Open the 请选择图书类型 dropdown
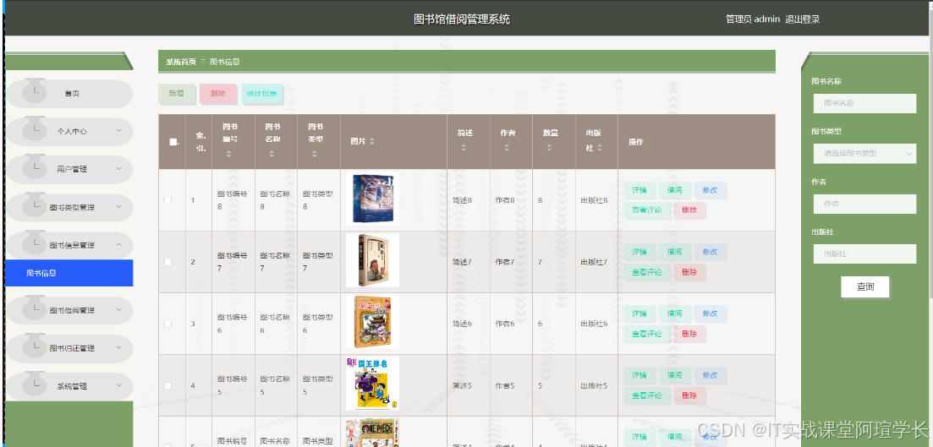The height and width of the screenshot is (447, 933). click(864, 153)
